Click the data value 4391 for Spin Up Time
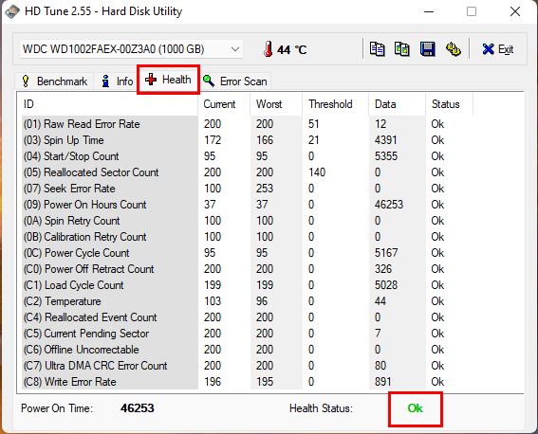538x434 pixels. 385,140
